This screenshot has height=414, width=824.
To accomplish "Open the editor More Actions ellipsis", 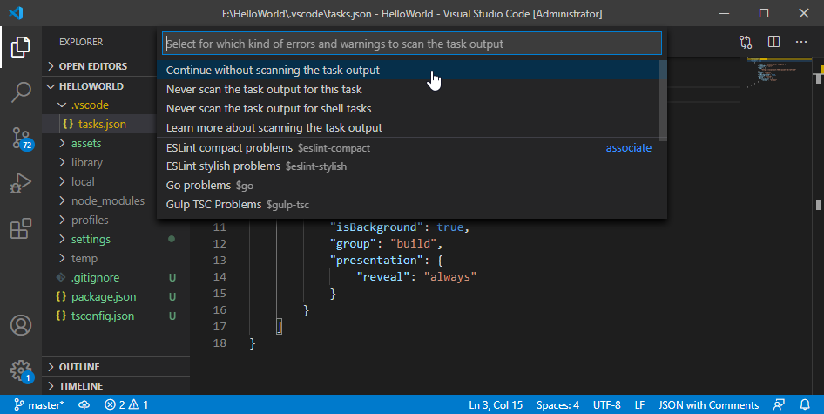I will point(800,42).
